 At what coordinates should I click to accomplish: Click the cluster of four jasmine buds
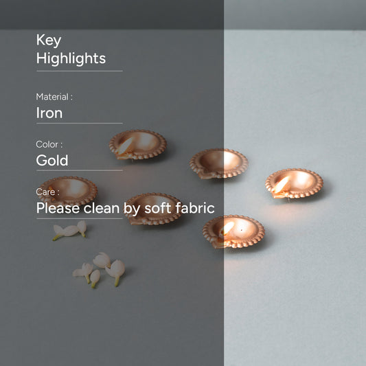coord(99,270)
